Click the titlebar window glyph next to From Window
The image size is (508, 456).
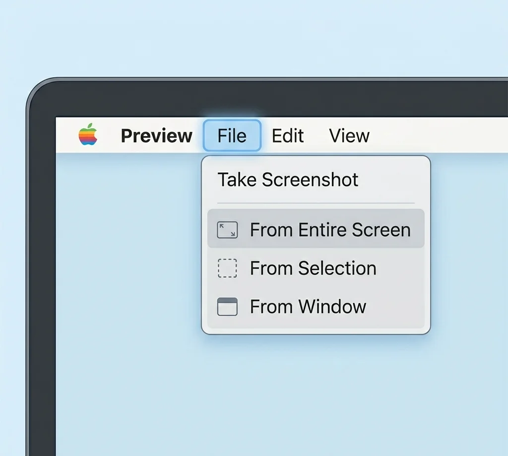coord(227,307)
